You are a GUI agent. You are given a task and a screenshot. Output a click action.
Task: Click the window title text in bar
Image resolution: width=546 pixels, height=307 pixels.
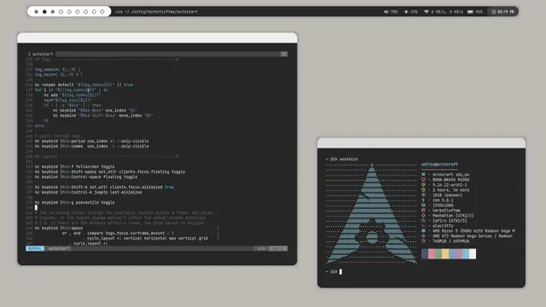156,11
